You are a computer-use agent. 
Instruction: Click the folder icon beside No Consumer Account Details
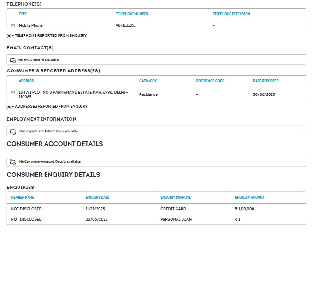click(13, 162)
